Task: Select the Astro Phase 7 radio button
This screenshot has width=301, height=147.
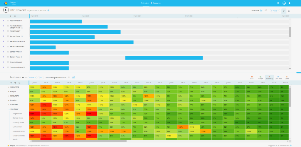Action: 8,31
